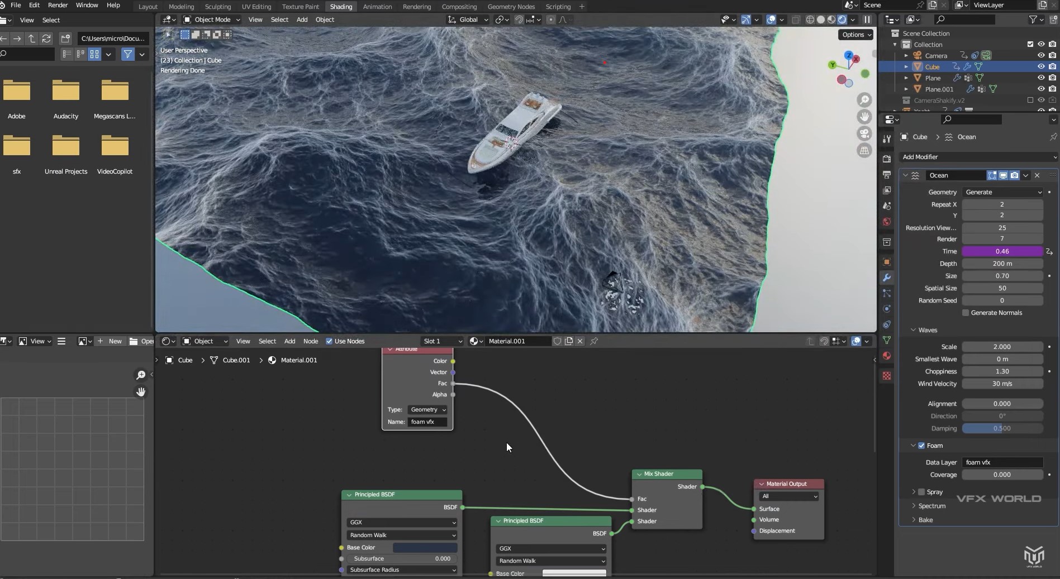Open the Render properties tab icon

pos(886,159)
